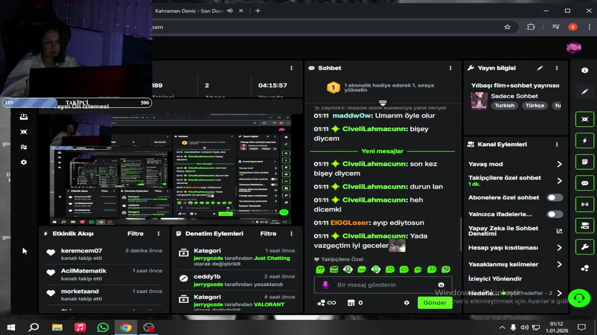Open Filtre in Etkinlik Akışı panel

135,234
